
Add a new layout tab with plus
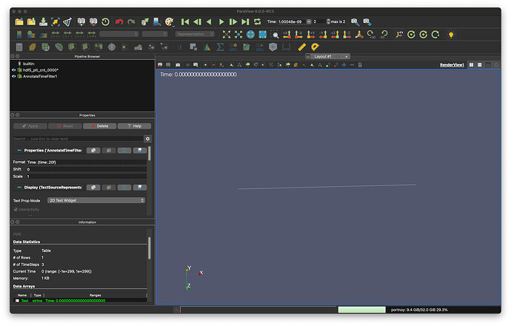pyautogui.click(x=346, y=57)
